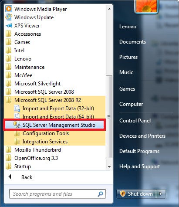Expand Mozilla Thunderbird folder label

[37, 150]
